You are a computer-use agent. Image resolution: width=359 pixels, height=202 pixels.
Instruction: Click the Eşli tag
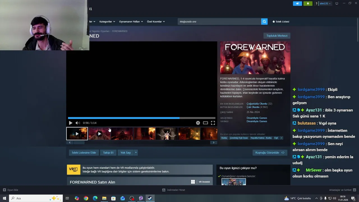coord(276,138)
